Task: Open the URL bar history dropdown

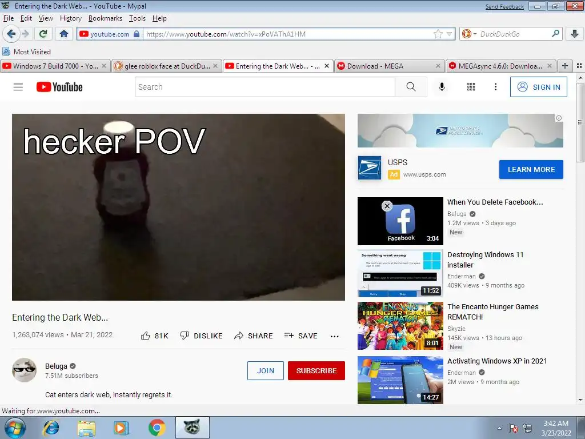Action: coord(449,34)
